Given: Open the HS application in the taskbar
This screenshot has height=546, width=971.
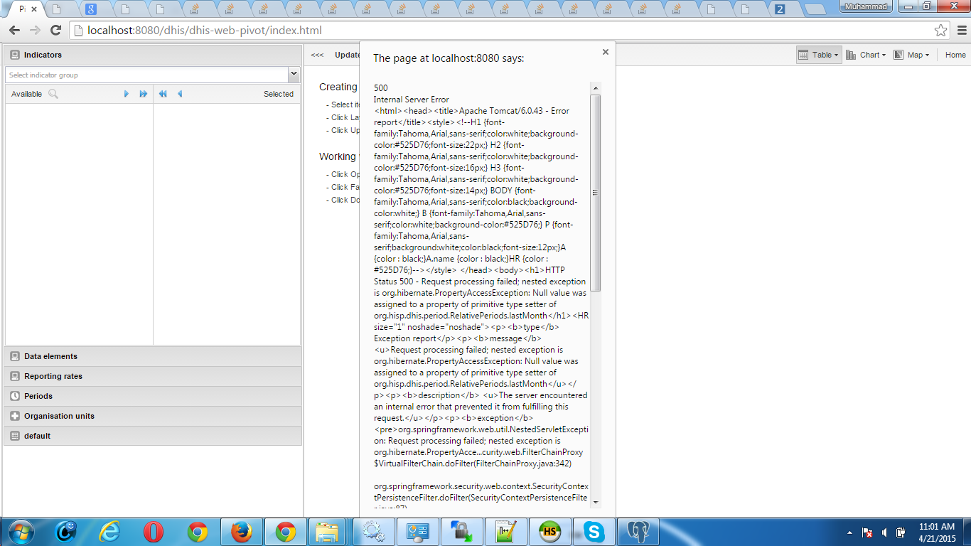Looking at the screenshot, I should click(550, 532).
